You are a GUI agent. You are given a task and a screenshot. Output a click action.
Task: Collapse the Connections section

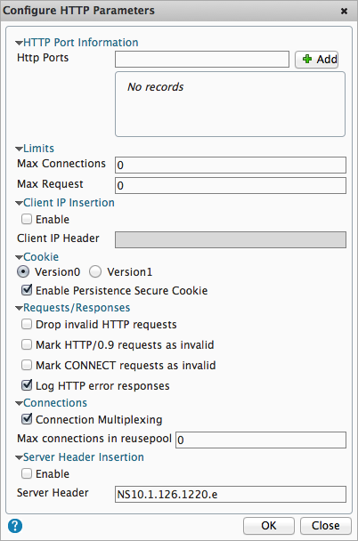coord(20,403)
